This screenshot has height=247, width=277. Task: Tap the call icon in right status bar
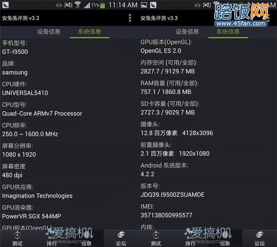[x=153, y=5]
